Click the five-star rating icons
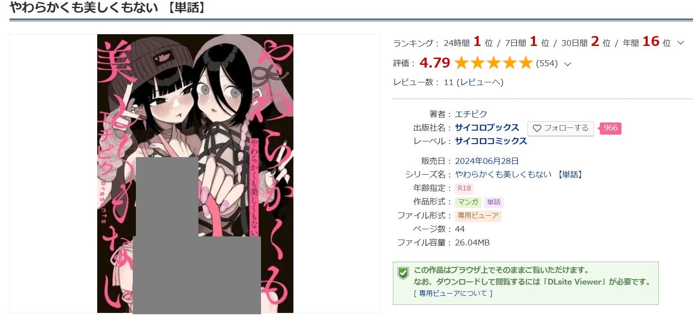This screenshot has width=693, height=317. (x=494, y=63)
